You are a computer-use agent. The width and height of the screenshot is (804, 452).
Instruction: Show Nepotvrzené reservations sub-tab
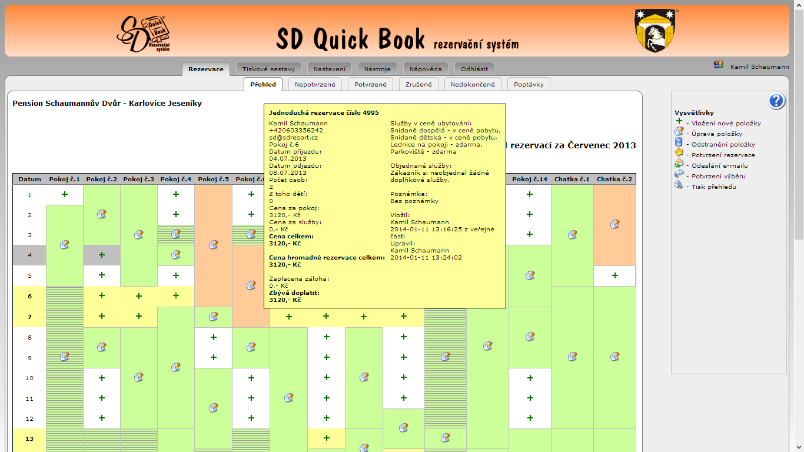pyautogui.click(x=315, y=85)
